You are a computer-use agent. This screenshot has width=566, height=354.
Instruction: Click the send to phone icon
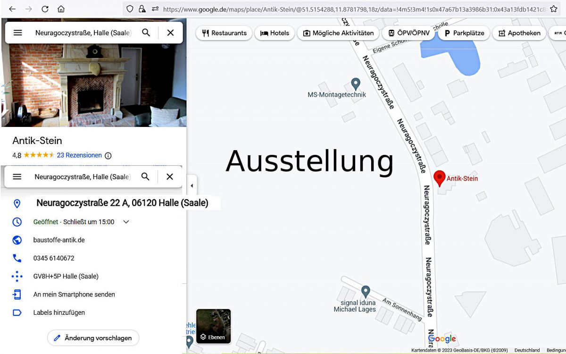click(x=17, y=295)
